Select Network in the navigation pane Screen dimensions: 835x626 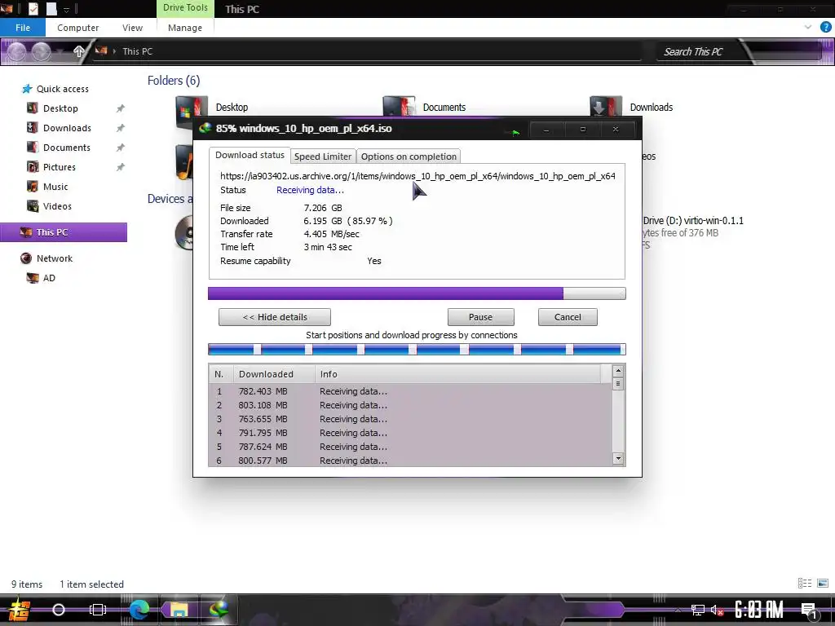55,258
